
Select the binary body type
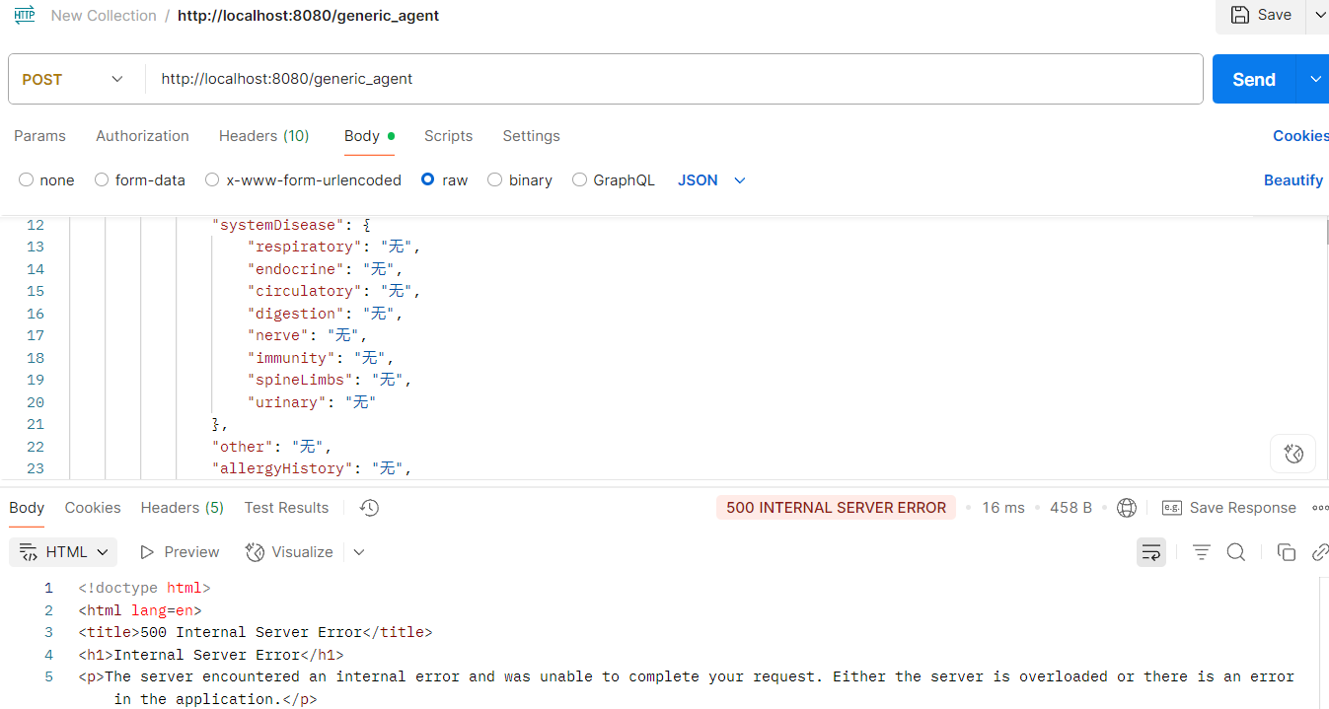click(x=520, y=180)
